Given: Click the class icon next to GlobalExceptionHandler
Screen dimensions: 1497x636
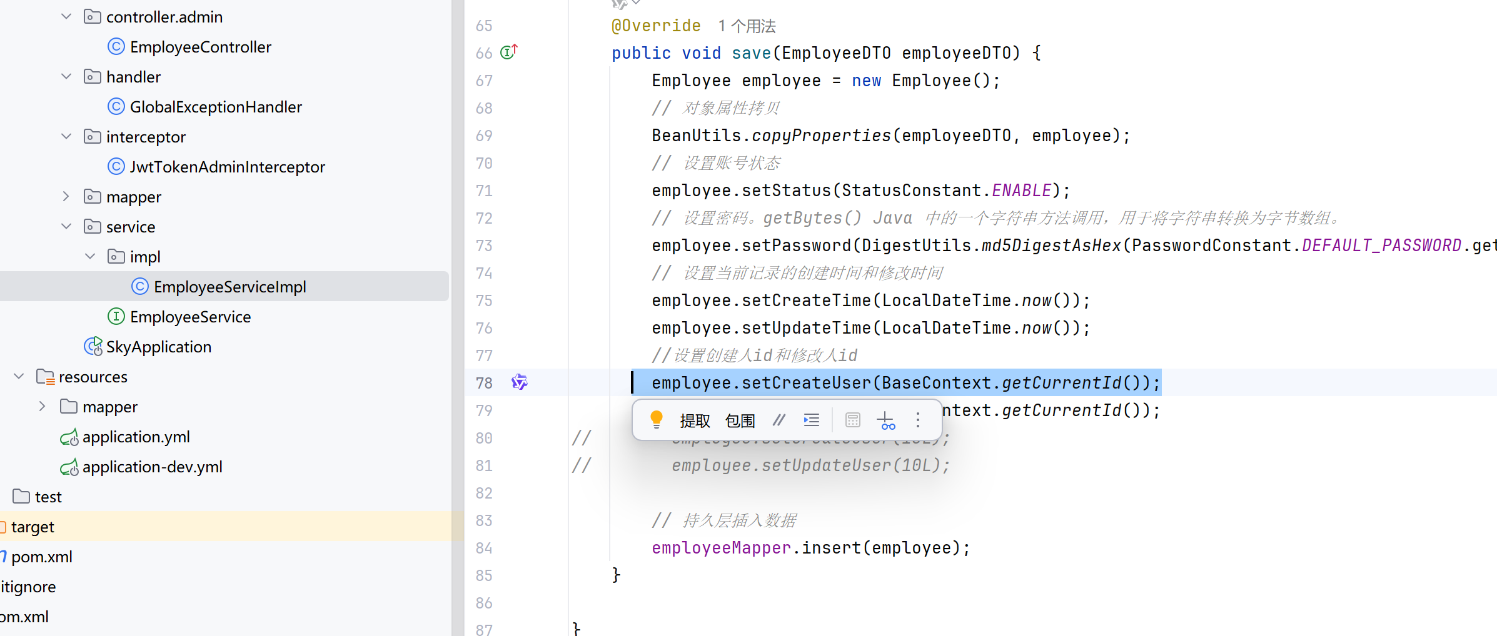Looking at the screenshot, I should click(x=116, y=107).
